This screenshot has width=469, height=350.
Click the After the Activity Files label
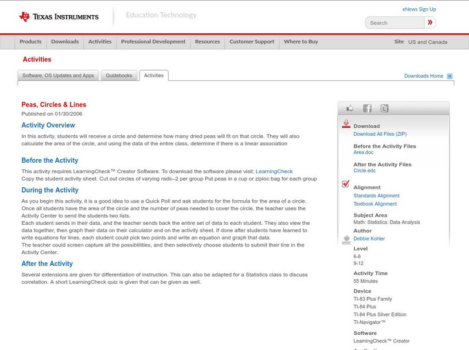[382, 164]
